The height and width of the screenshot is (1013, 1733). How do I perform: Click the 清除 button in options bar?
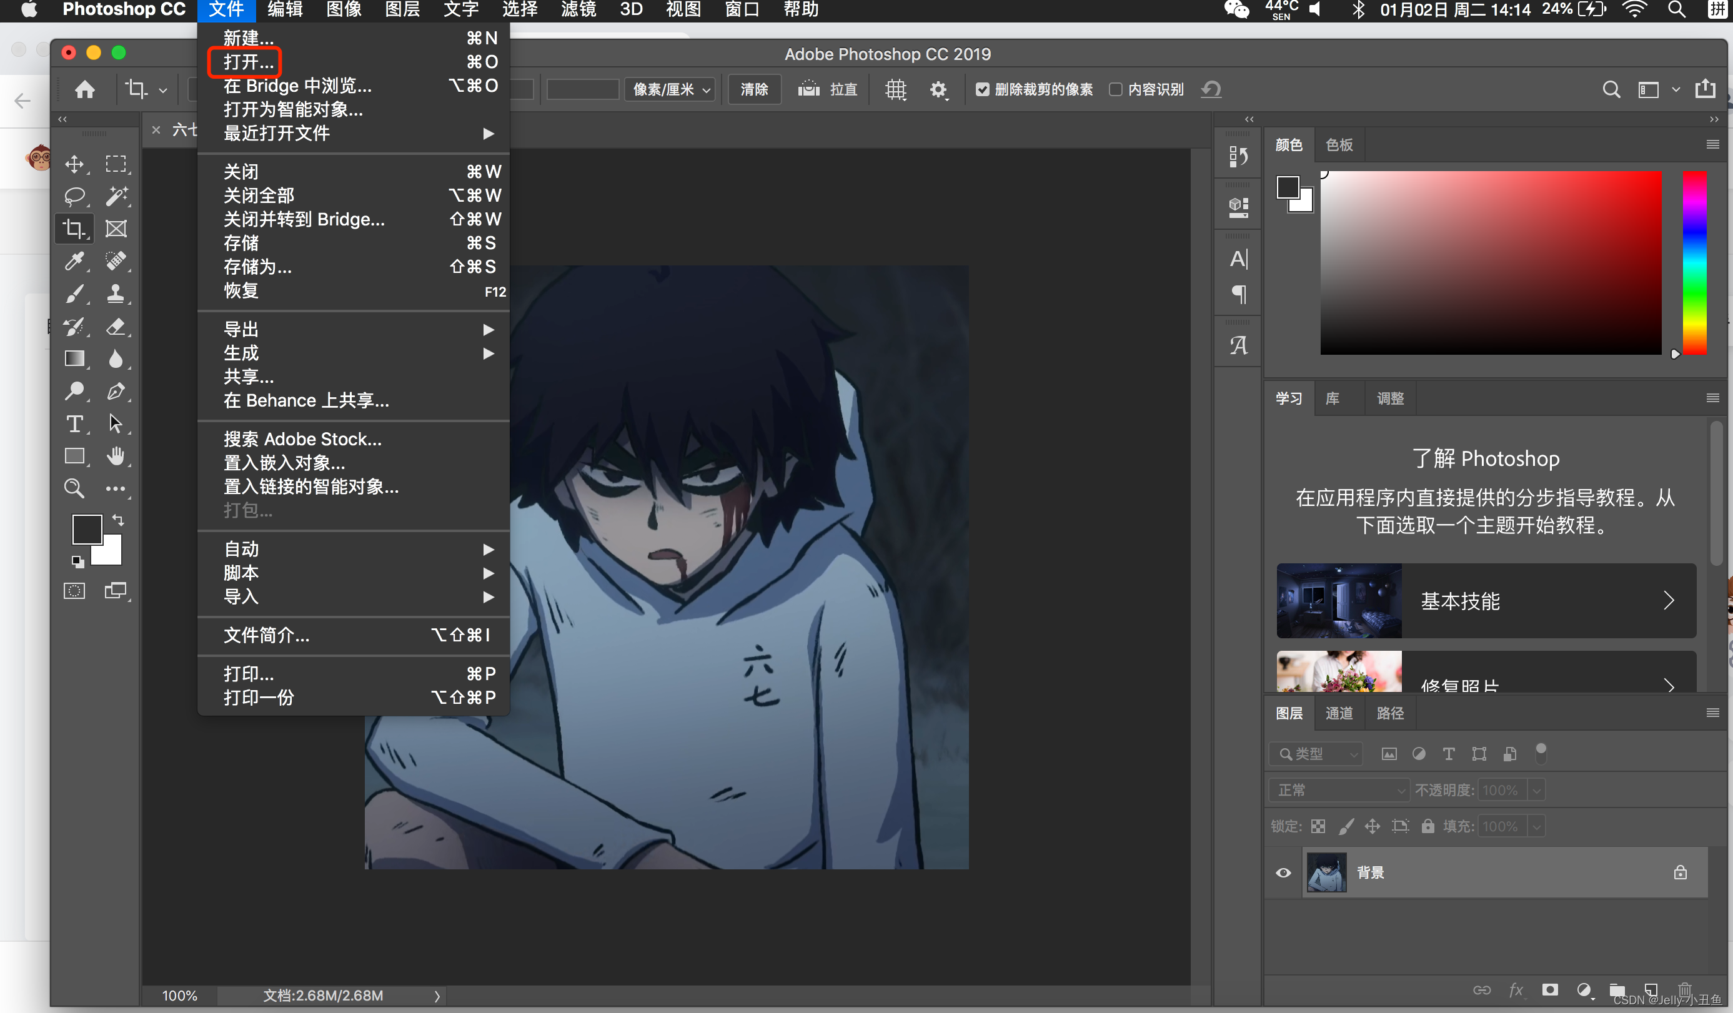tap(753, 89)
